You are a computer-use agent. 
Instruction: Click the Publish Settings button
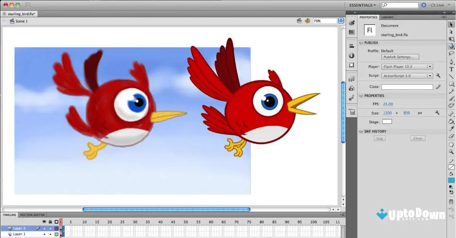coord(399,56)
